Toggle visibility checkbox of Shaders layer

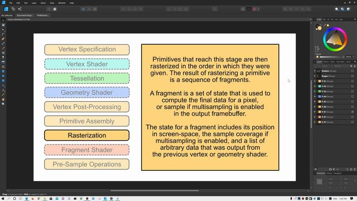pyautogui.click(x=353, y=71)
